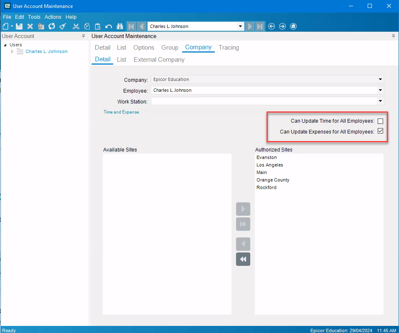Open the Employee dropdown list
This screenshot has height=333, width=399.
point(380,90)
